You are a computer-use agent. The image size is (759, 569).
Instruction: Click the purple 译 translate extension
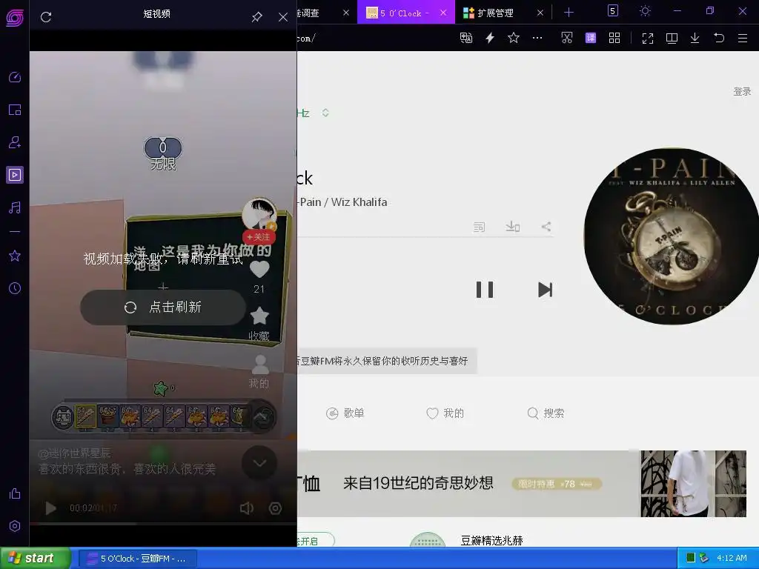591,38
